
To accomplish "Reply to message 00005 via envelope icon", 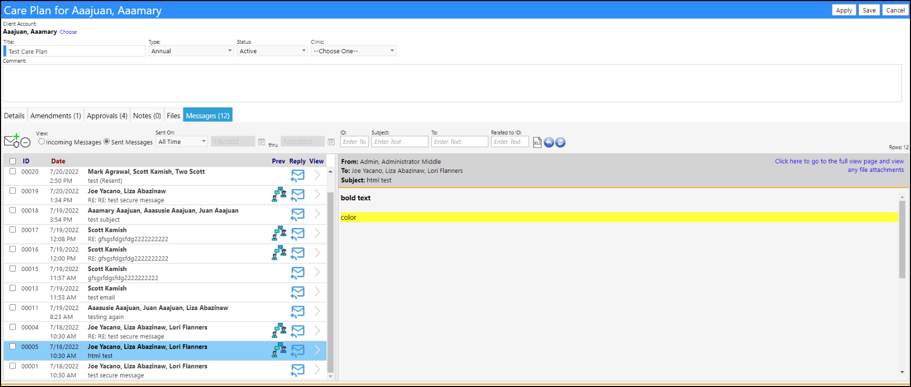I will 298,351.
